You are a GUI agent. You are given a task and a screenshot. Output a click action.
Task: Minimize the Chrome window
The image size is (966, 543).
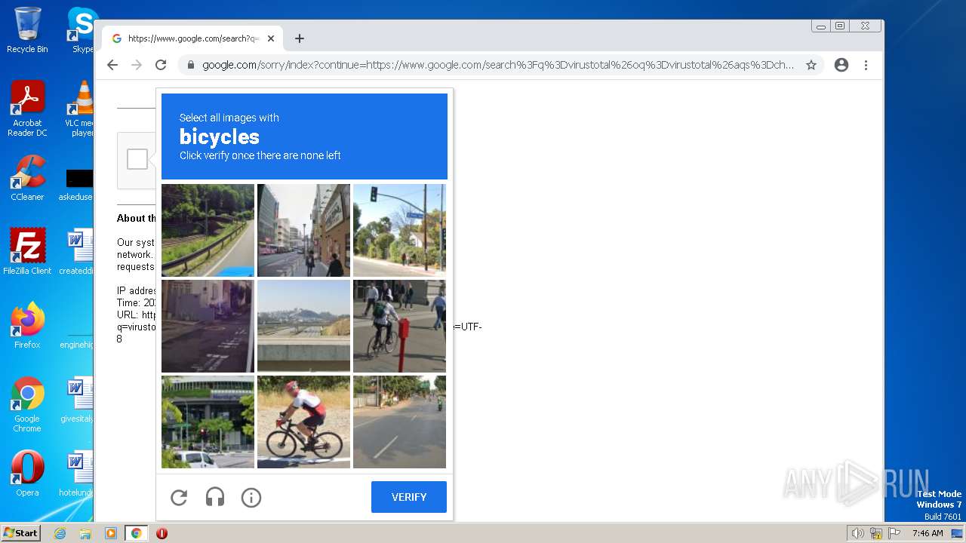click(x=821, y=26)
